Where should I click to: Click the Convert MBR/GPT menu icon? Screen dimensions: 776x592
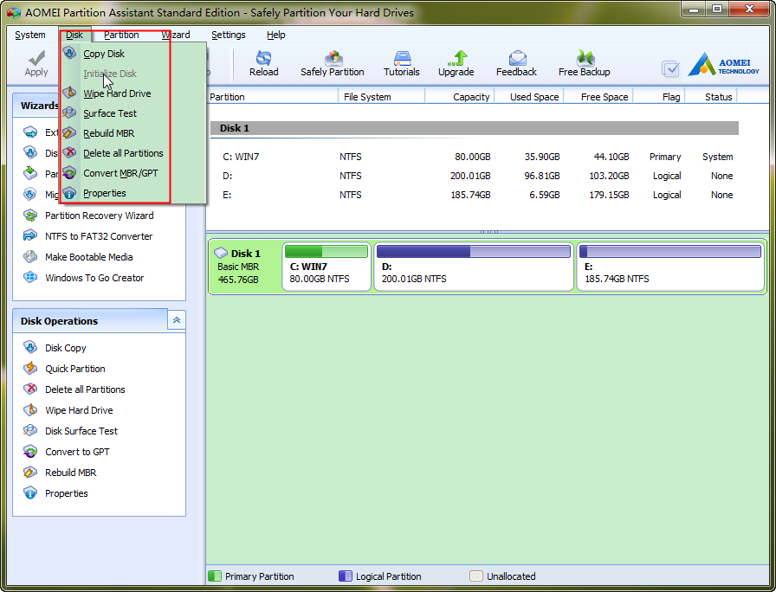(x=70, y=172)
